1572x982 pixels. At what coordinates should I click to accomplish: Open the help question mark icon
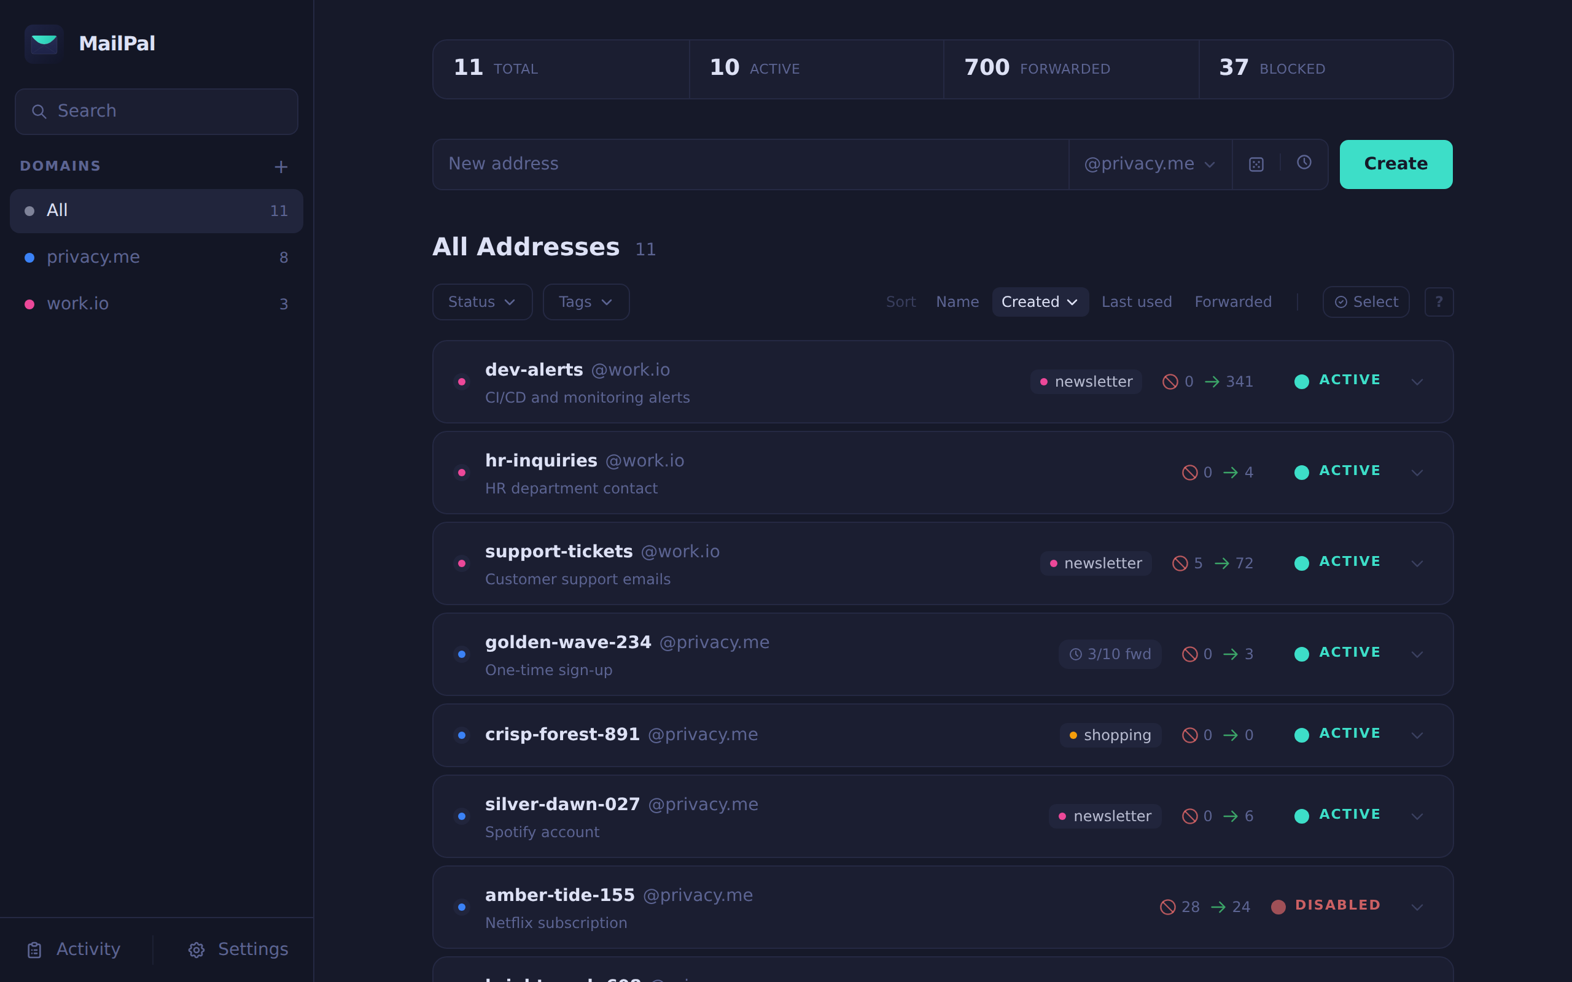[x=1439, y=301]
